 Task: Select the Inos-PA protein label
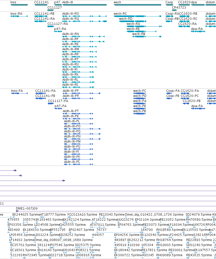pyautogui.click(x=17, y=91)
